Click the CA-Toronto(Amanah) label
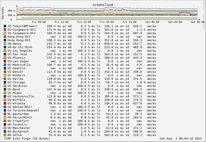This screenshot has height=142, width=206. (x=23, y=110)
